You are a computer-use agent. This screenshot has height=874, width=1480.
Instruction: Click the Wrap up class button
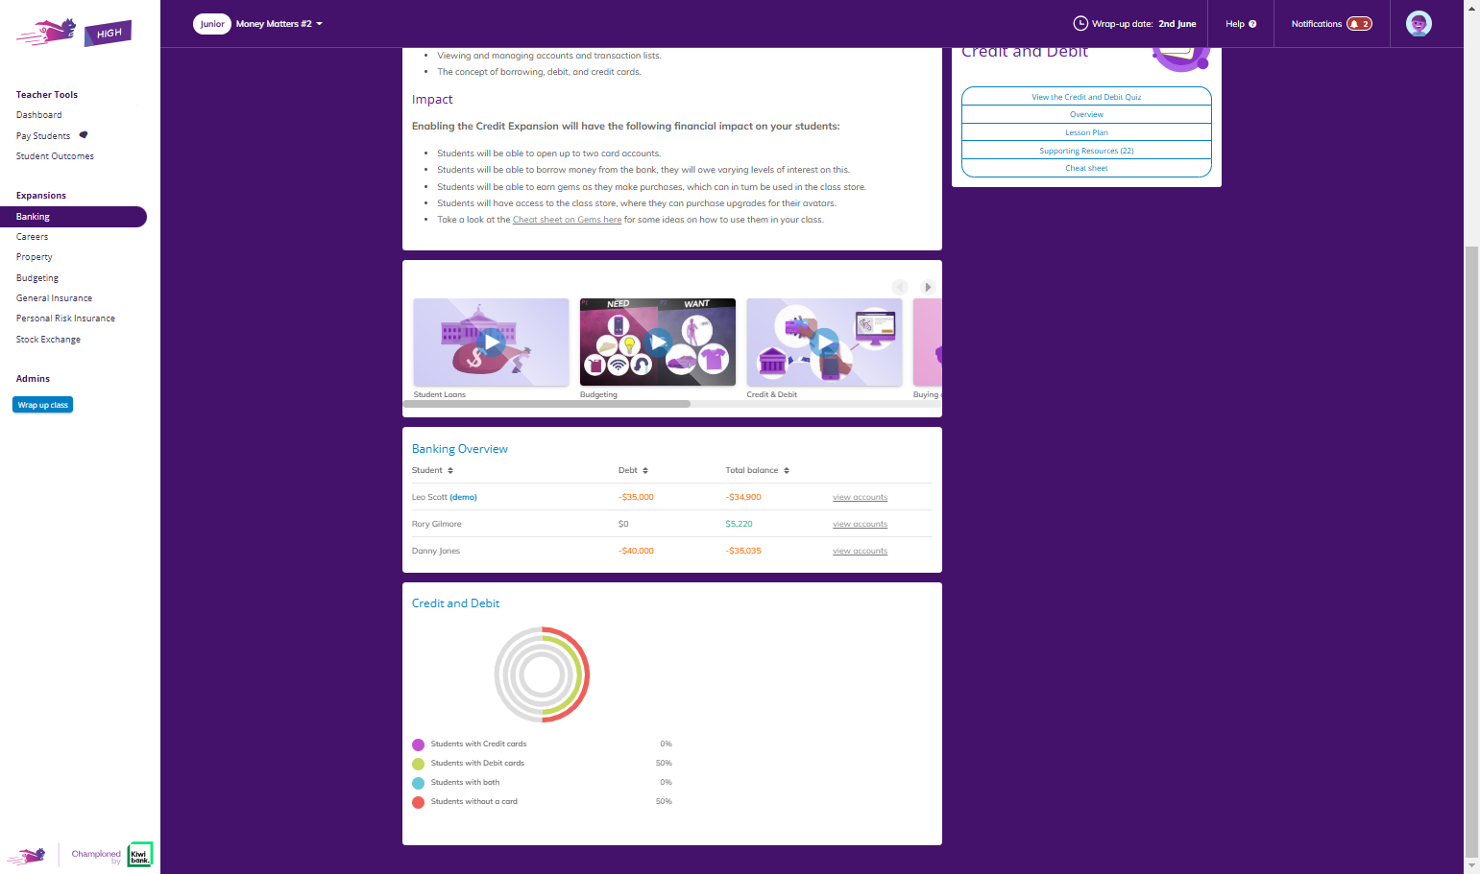pos(43,405)
